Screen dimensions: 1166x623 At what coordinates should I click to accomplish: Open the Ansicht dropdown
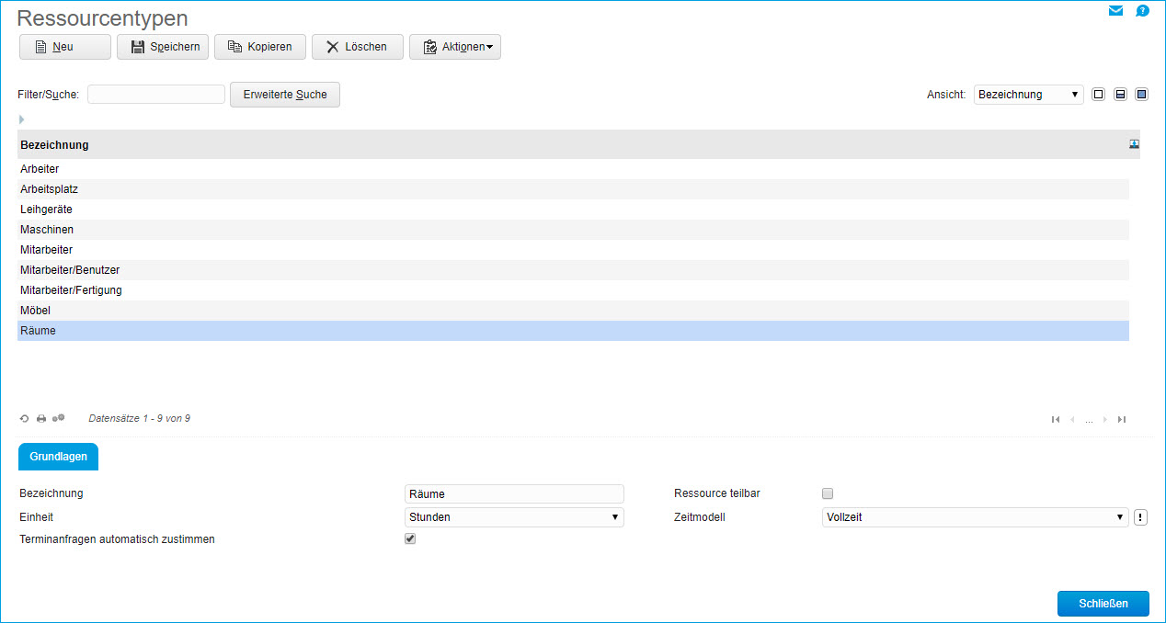[1028, 95]
